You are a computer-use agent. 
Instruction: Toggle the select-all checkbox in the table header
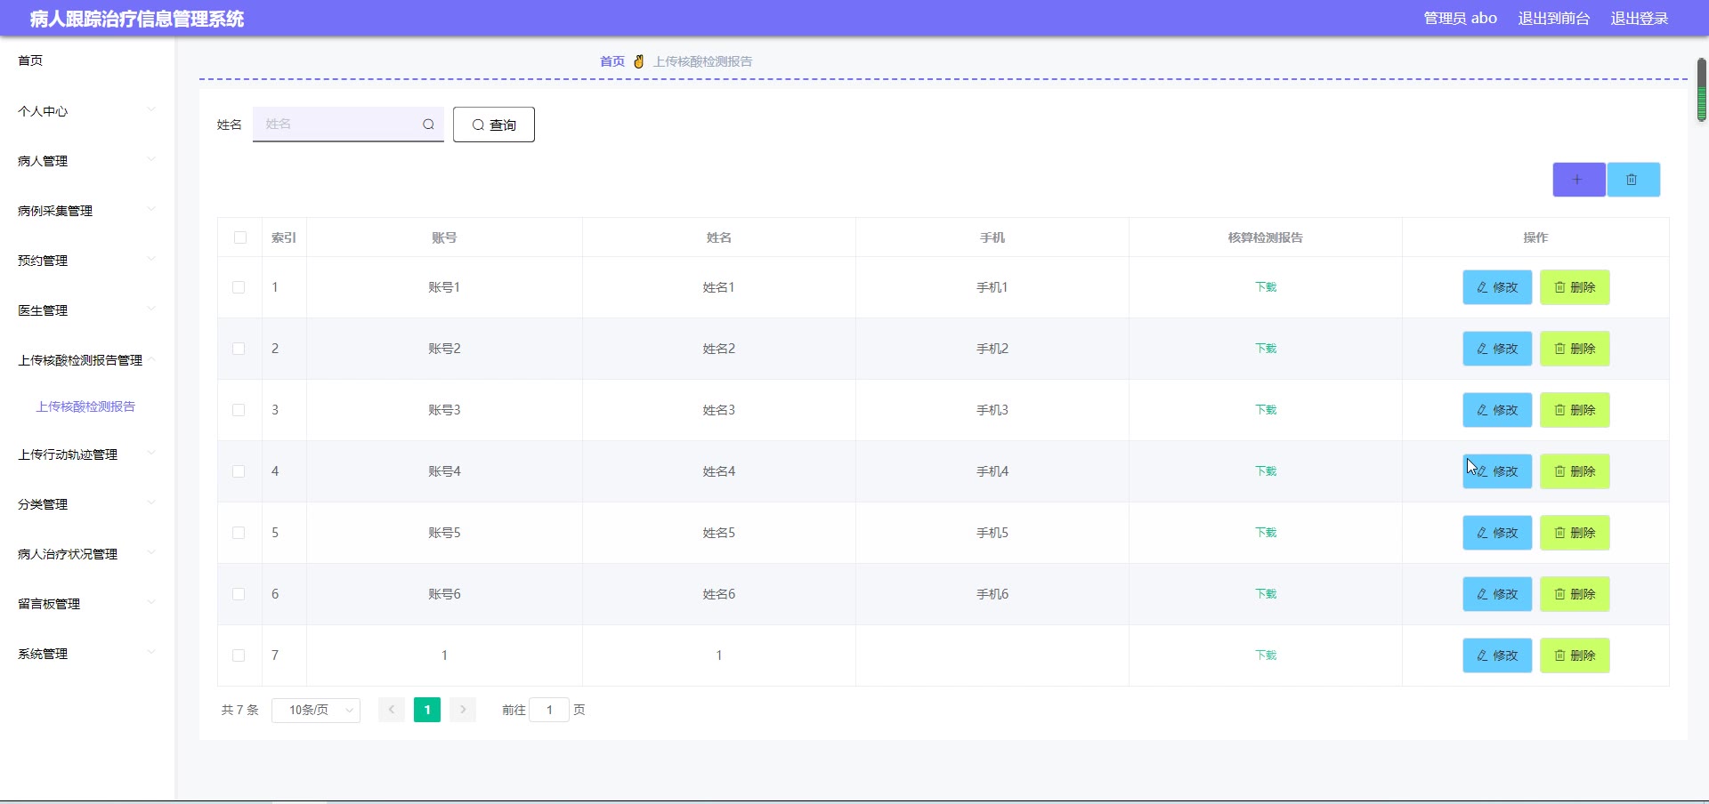[x=239, y=237]
